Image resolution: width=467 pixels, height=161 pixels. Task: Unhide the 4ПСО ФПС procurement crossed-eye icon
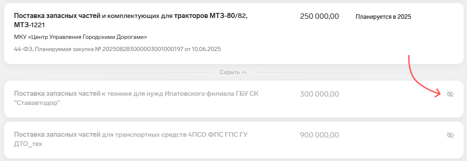tap(450, 135)
